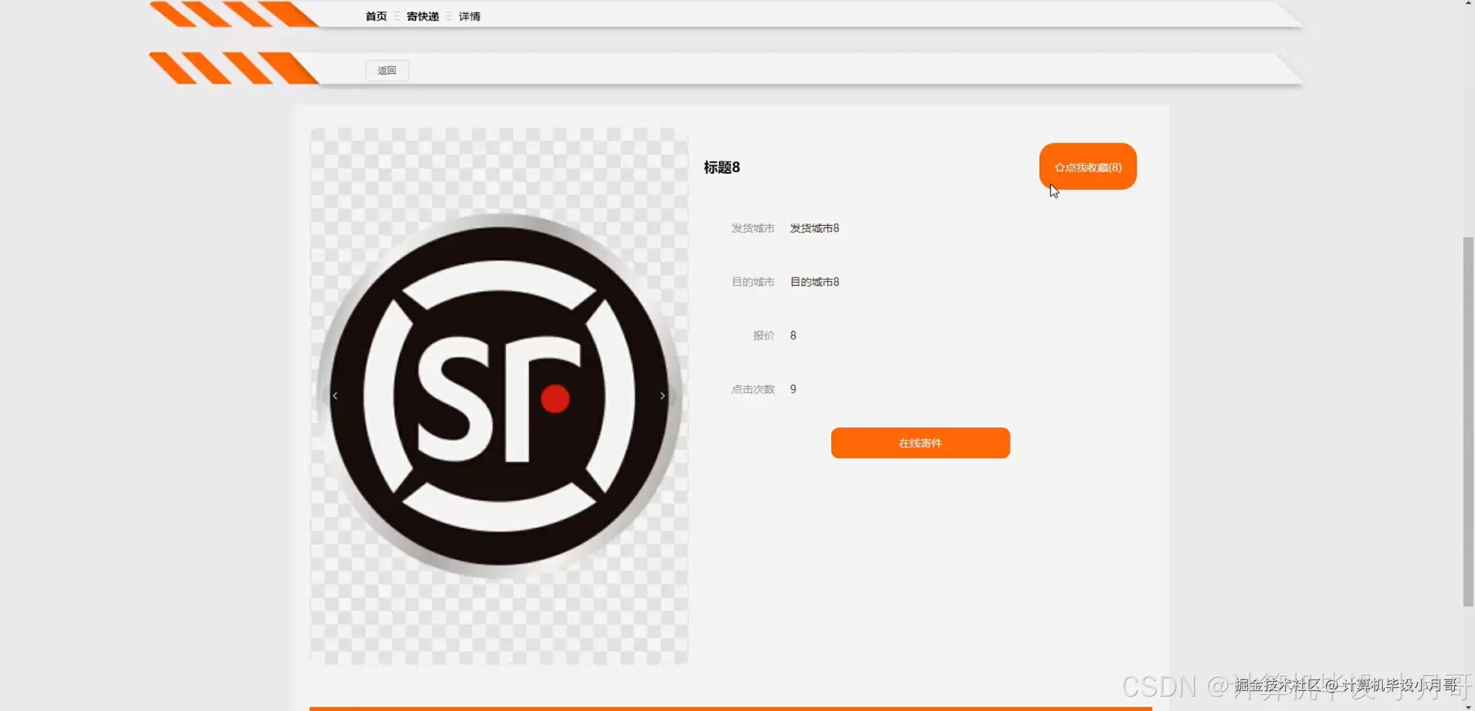This screenshot has height=711, width=1475.
Task: Go to 首页 in the breadcrumb
Action: point(376,17)
